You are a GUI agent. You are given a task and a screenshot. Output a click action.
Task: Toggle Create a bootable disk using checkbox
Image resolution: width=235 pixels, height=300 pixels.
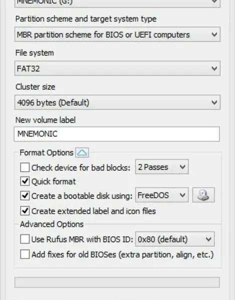[x=25, y=195]
